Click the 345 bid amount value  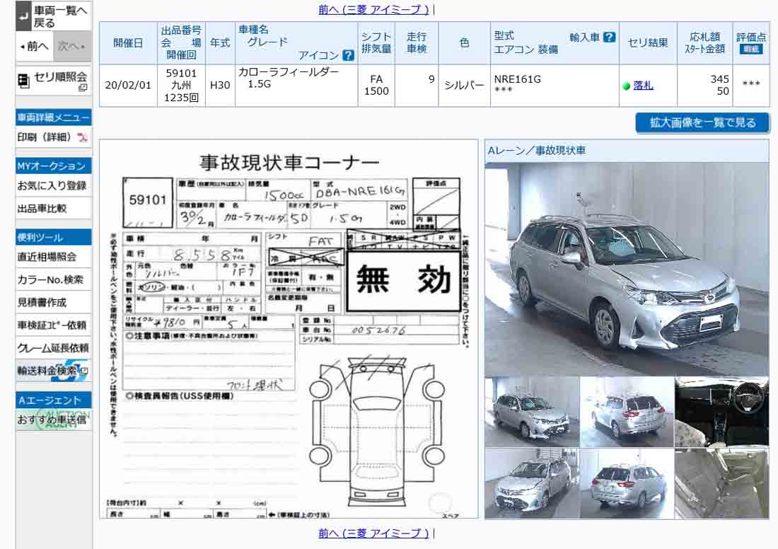[x=719, y=79]
